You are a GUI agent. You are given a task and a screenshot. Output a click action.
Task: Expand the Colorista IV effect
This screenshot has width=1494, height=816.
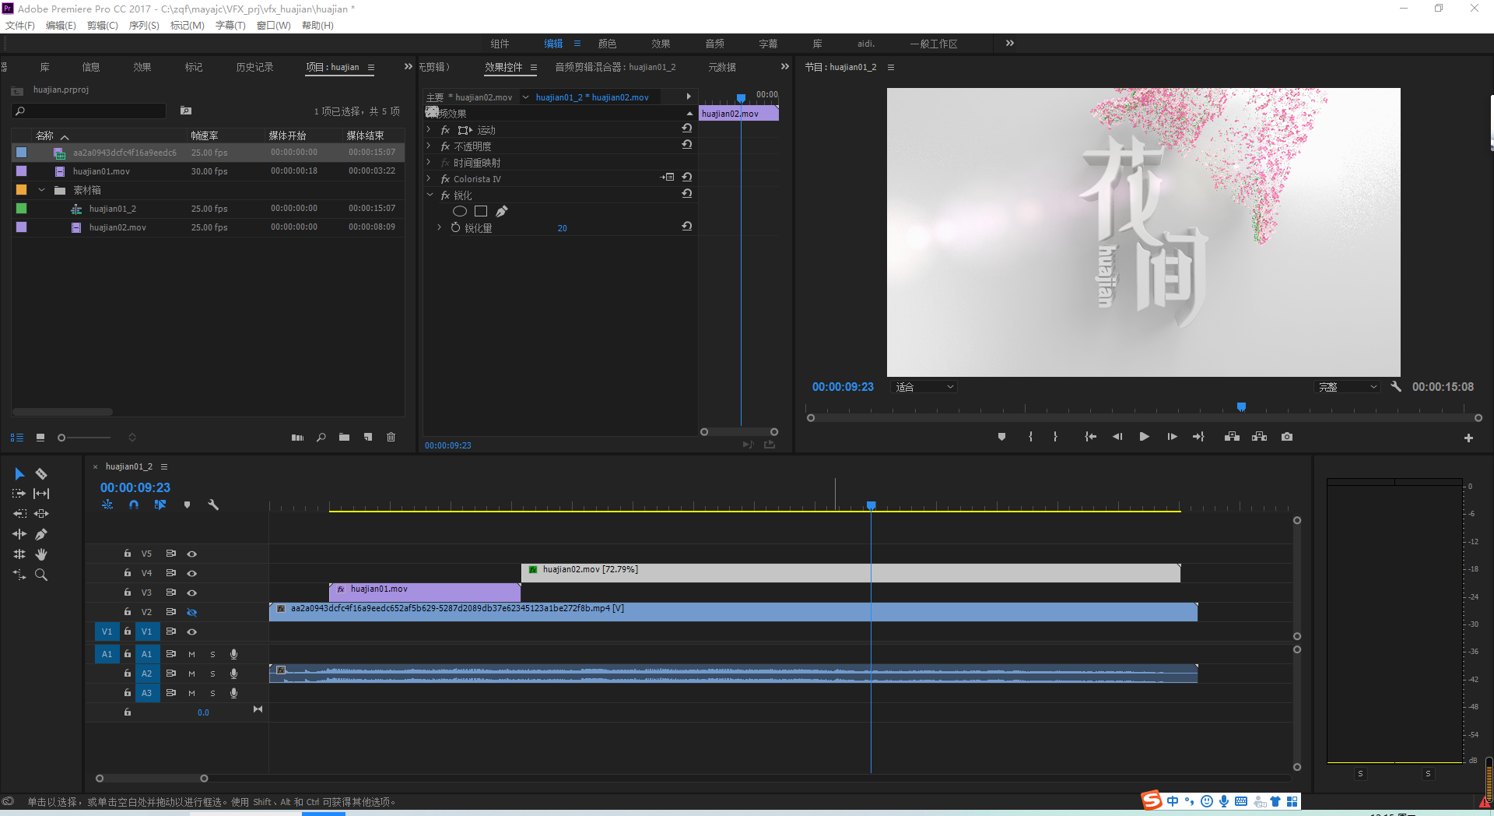[x=429, y=179]
